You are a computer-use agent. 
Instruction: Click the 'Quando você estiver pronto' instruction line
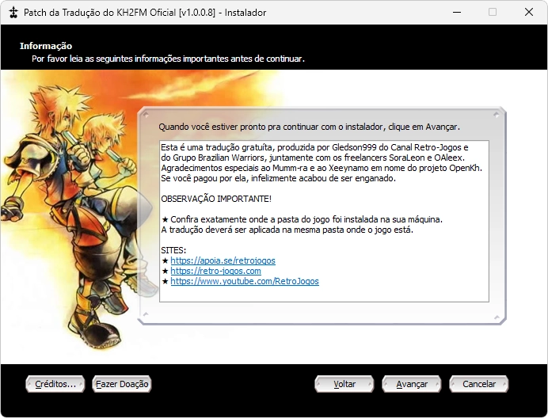point(309,127)
